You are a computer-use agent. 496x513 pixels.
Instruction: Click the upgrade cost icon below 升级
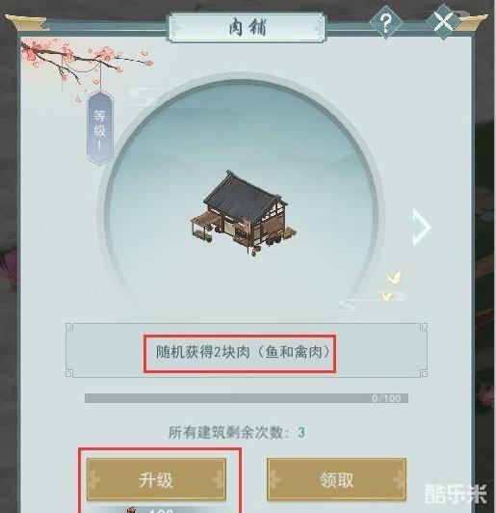[x=131, y=510]
